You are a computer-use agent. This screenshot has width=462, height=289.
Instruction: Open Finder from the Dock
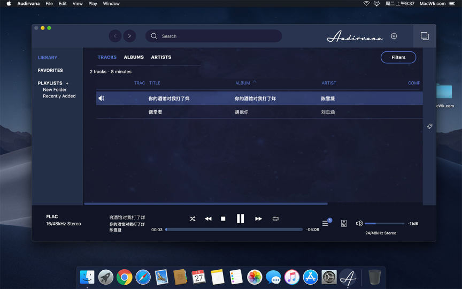click(87, 277)
